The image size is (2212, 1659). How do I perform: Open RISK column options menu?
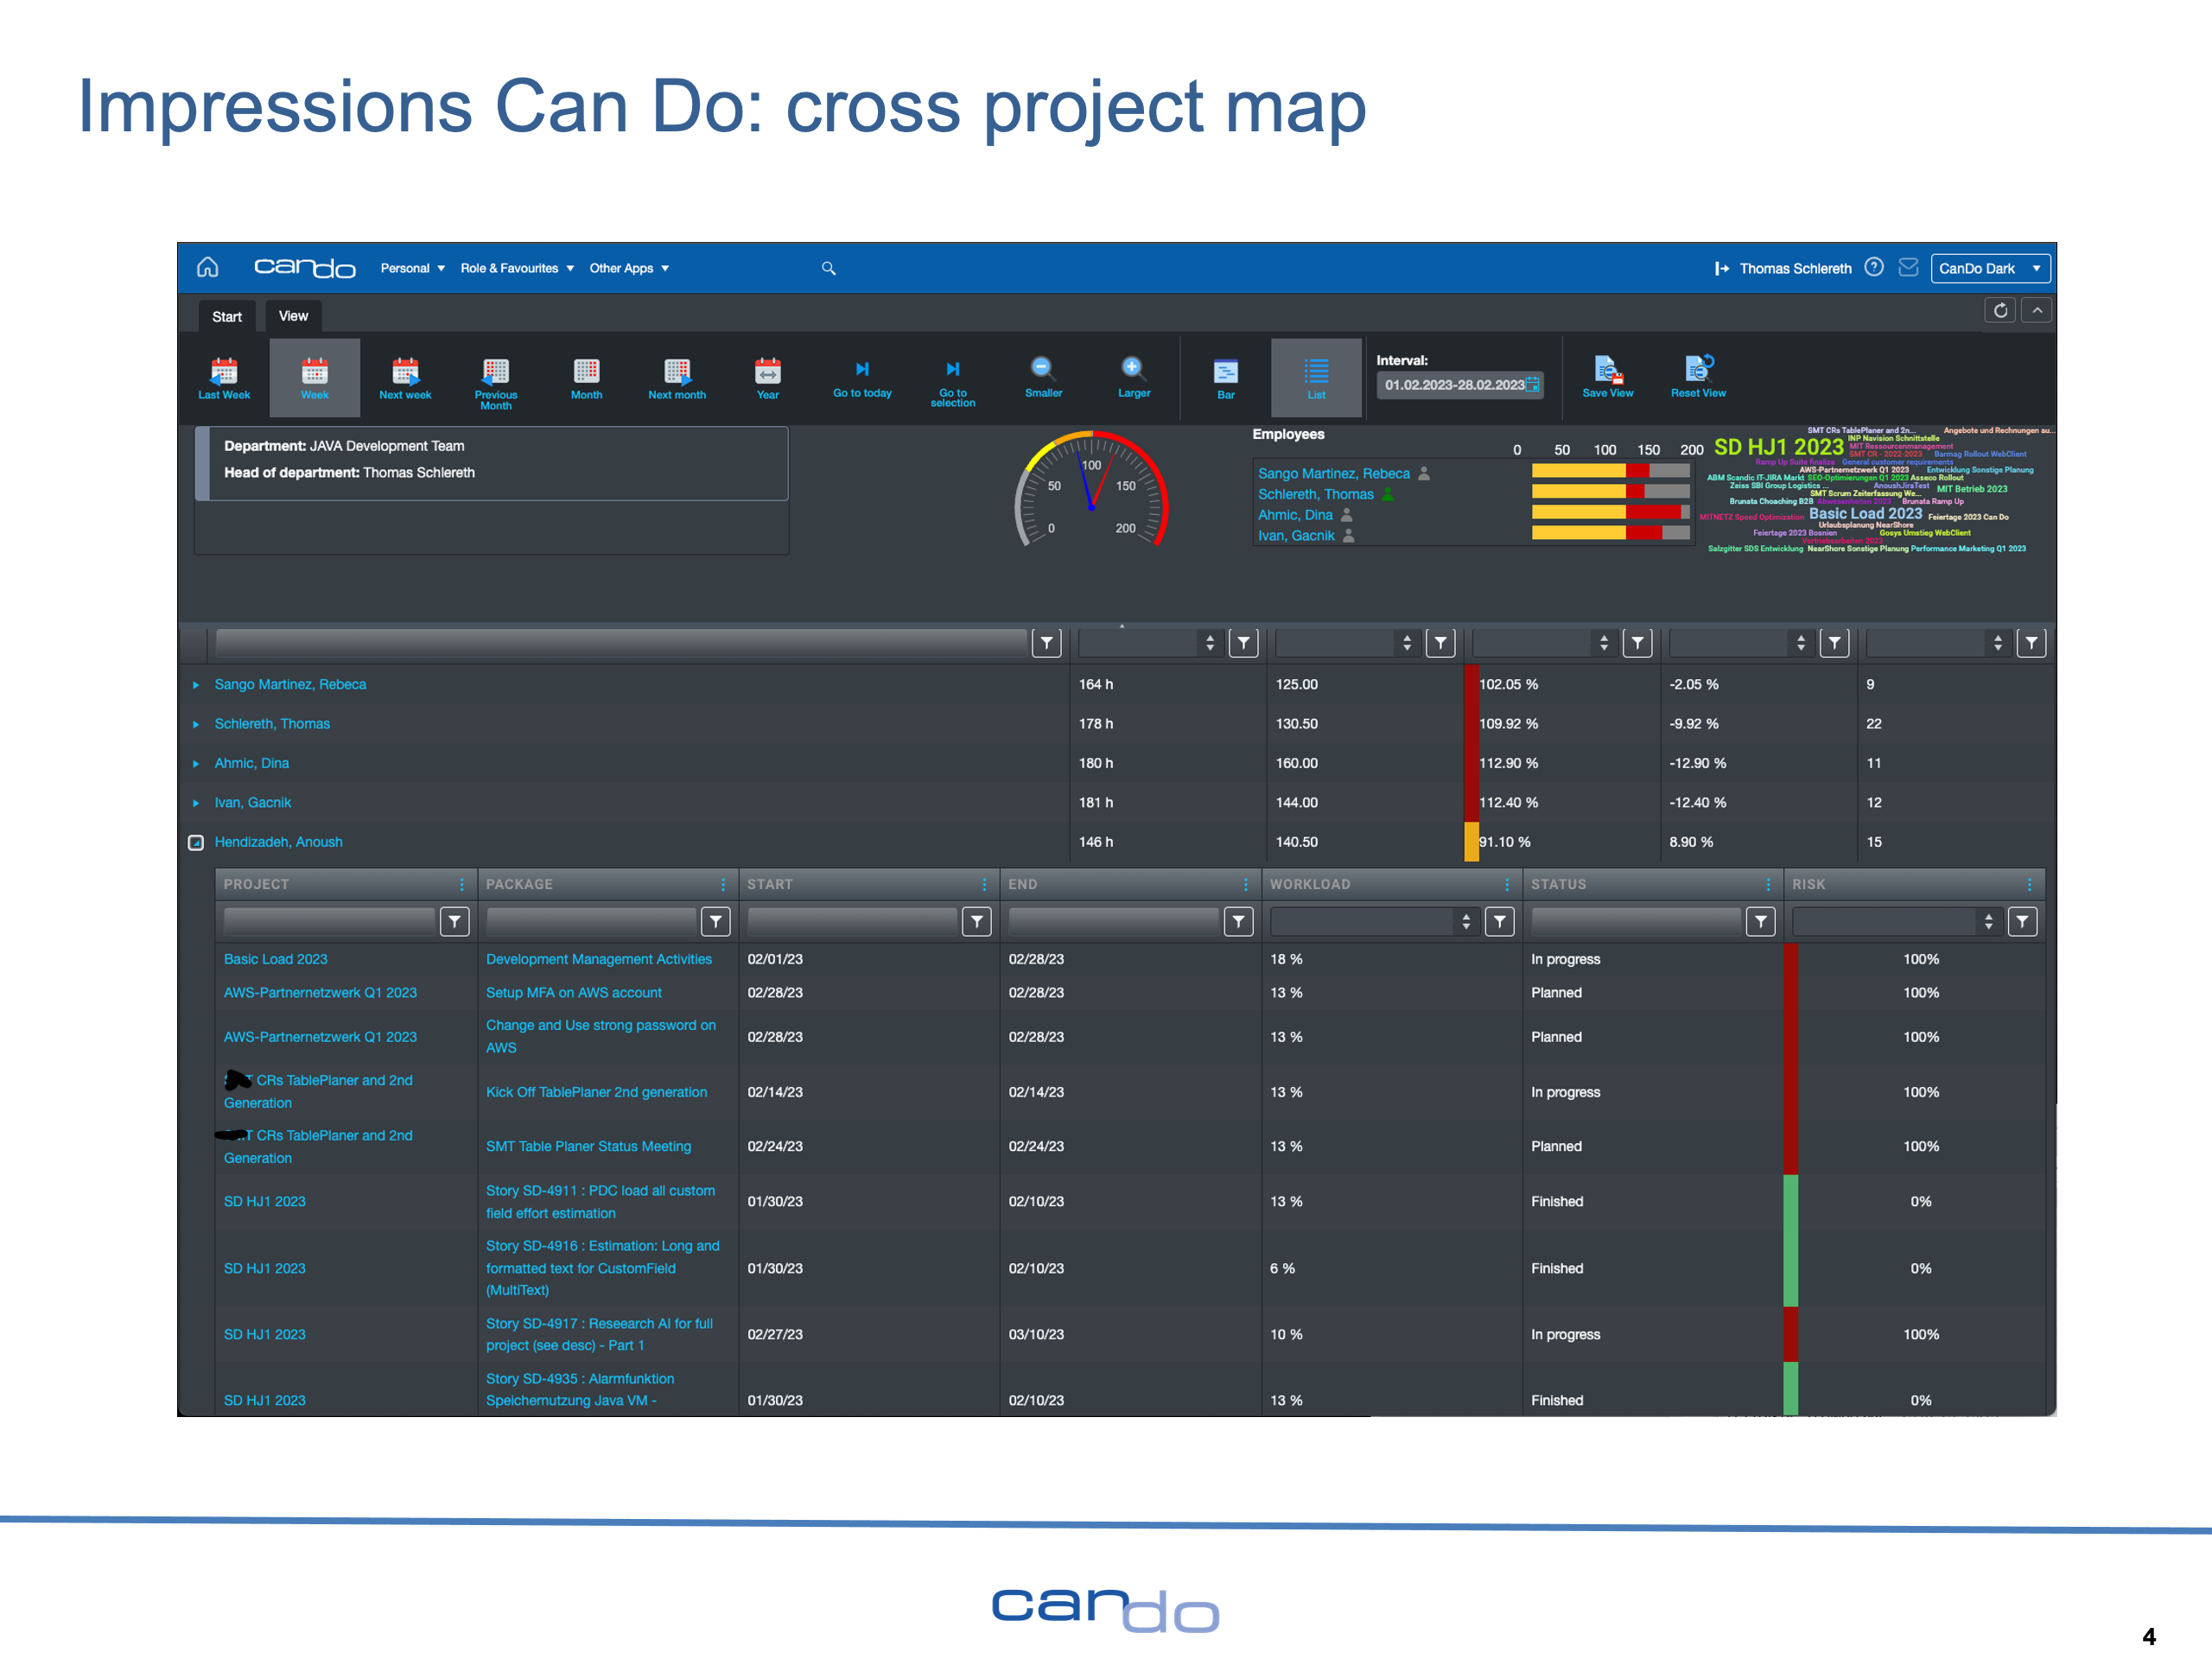click(x=2030, y=885)
